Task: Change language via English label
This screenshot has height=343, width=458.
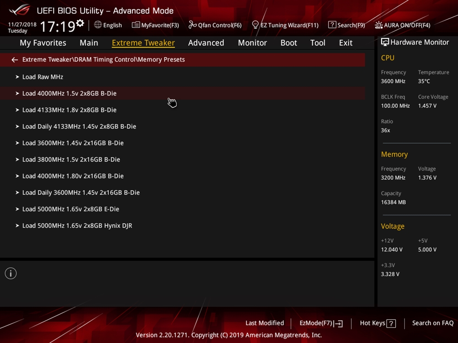Action: pyautogui.click(x=113, y=25)
